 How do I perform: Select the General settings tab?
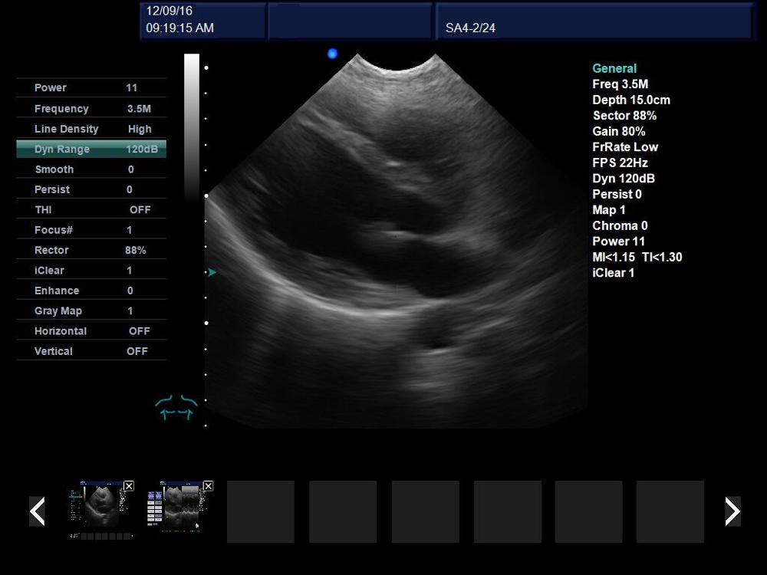(614, 68)
